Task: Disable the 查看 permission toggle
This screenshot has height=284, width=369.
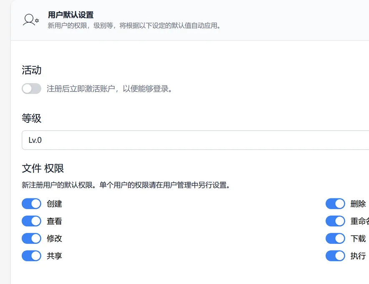Action: (x=31, y=221)
